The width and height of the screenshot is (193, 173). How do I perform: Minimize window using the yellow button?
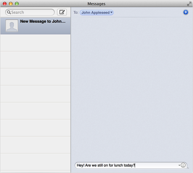[11, 4]
